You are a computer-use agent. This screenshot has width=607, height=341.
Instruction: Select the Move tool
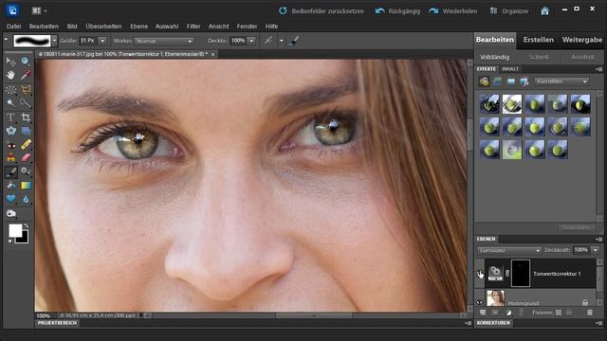[10, 62]
